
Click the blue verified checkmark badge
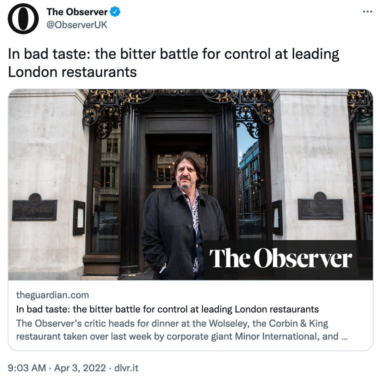tap(115, 12)
